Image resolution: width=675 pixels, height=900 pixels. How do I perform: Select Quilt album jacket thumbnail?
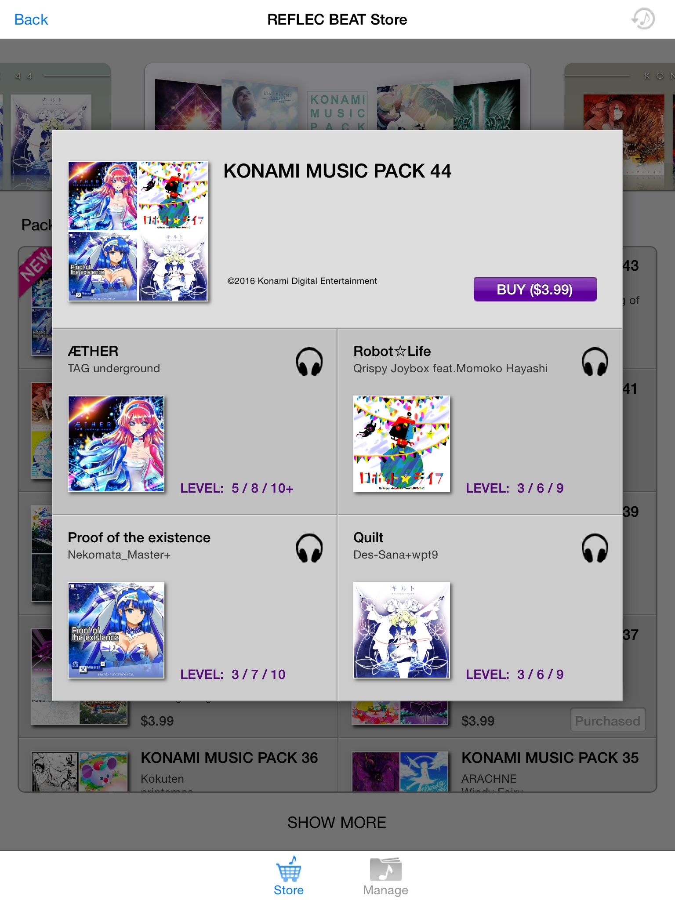click(x=402, y=630)
